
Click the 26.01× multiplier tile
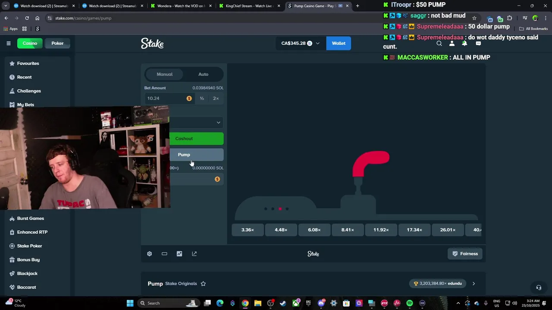coord(448,230)
